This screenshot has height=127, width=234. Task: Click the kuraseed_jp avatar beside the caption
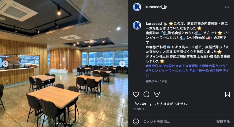(x=137, y=25)
